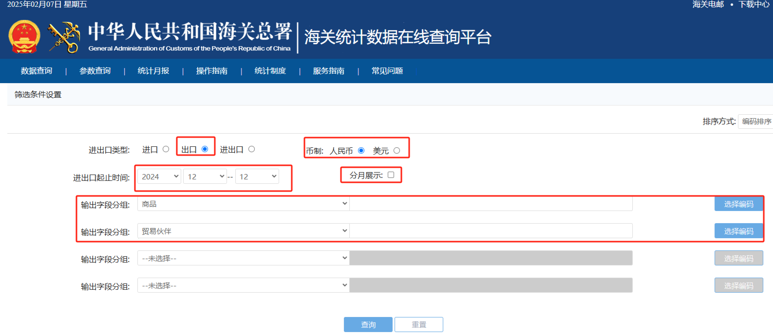This screenshot has width=773, height=334.
Task: Open the year 2024 dropdown
Action: point(159,176)
